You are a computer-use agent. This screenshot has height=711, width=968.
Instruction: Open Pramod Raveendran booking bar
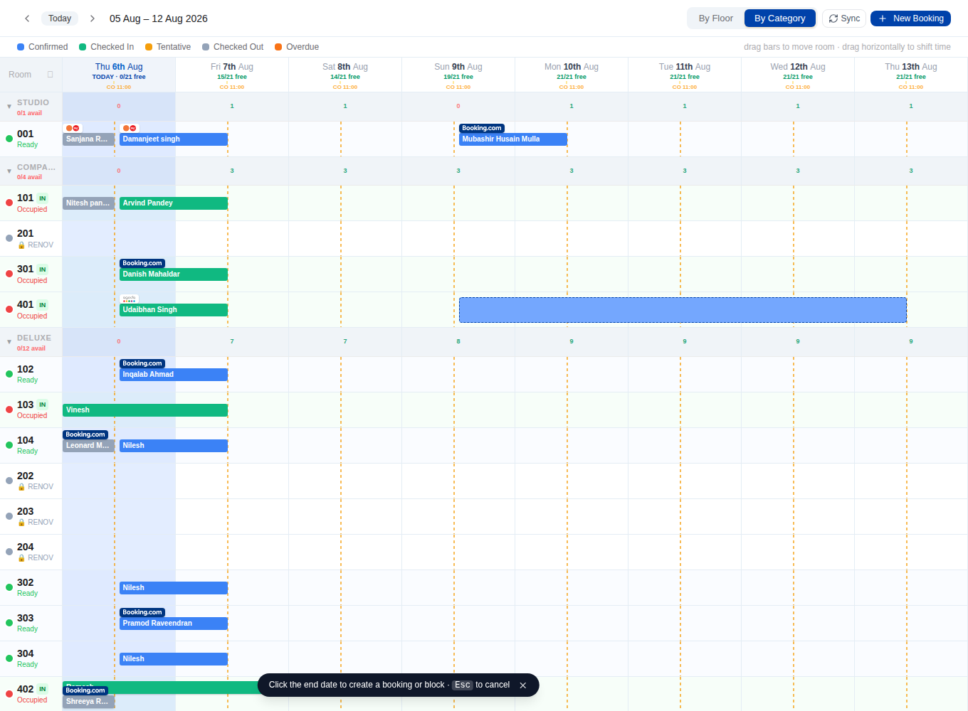coord(174,624)
